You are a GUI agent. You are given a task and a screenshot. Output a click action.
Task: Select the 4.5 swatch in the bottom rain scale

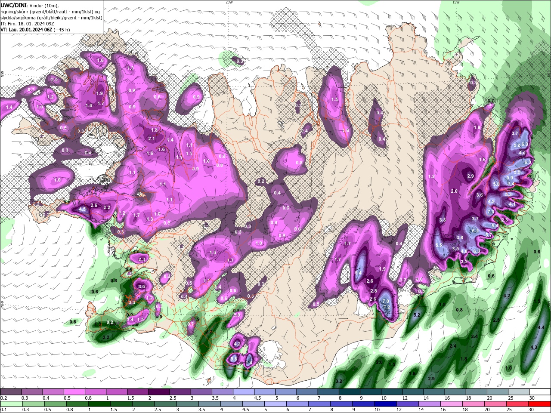tap(253, 404)
